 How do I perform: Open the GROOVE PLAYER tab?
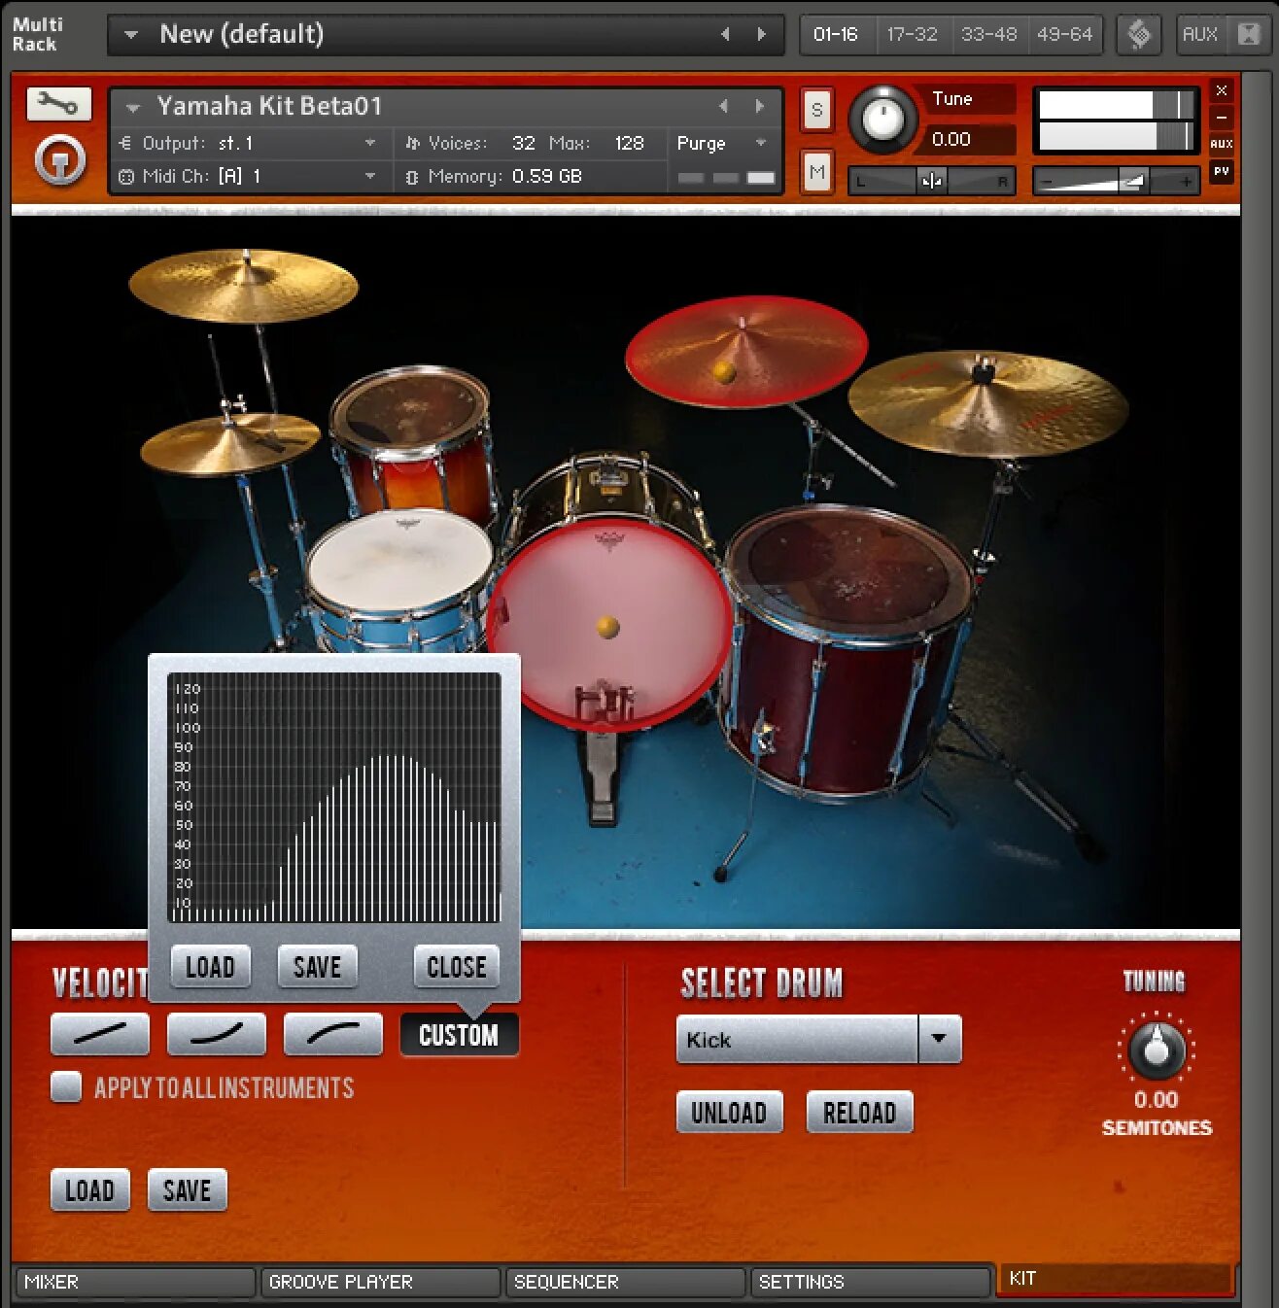(380, 1282)
